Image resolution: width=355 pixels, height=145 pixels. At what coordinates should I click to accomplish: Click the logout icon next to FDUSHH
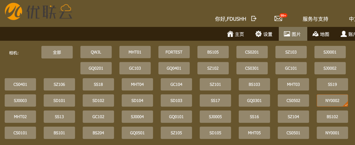(x=254, y=19)
